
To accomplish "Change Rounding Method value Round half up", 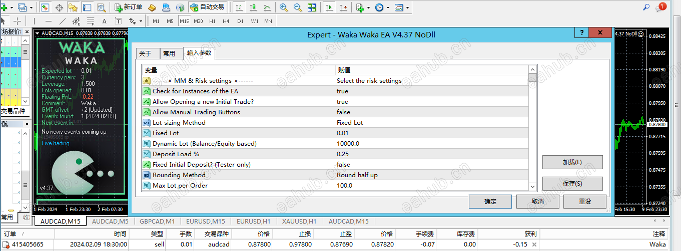I will (431, 175).
